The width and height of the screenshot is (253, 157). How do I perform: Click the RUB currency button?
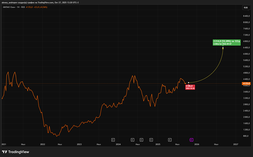click(246, 8)
